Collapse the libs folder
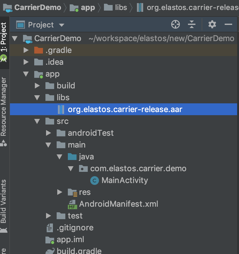239x254 pixels. [37, 97]
